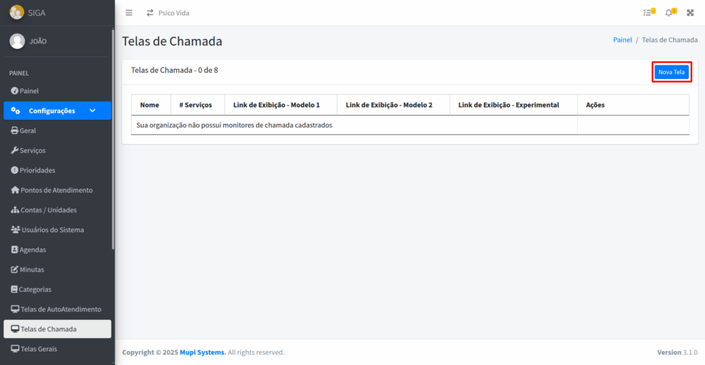Open the notifications bell

[669, 12]
